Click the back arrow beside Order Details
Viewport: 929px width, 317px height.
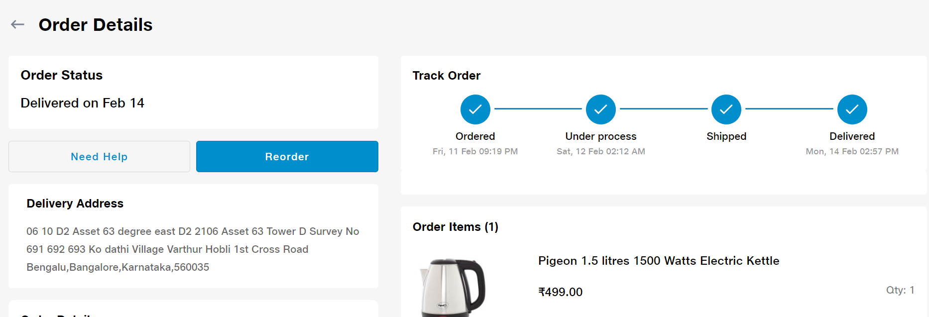tap(17, 24)
